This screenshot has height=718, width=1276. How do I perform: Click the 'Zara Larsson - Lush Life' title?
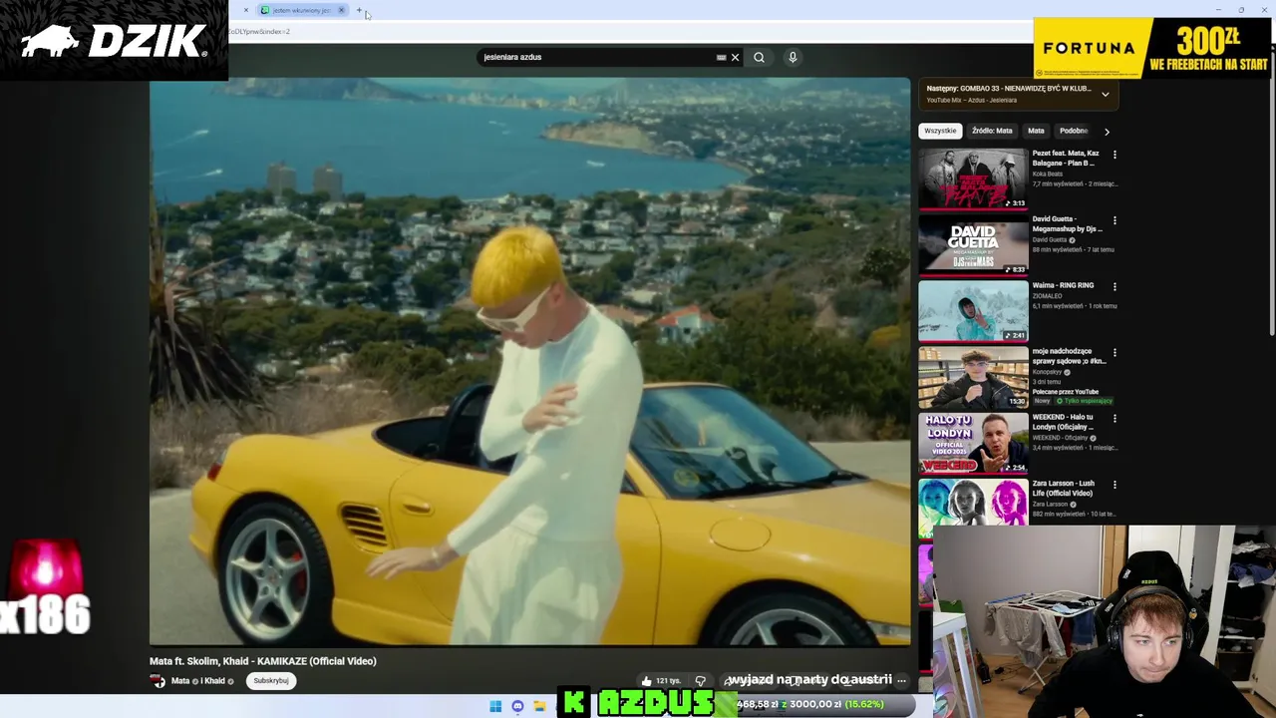pyautogui.click(x=1063, y=488)
